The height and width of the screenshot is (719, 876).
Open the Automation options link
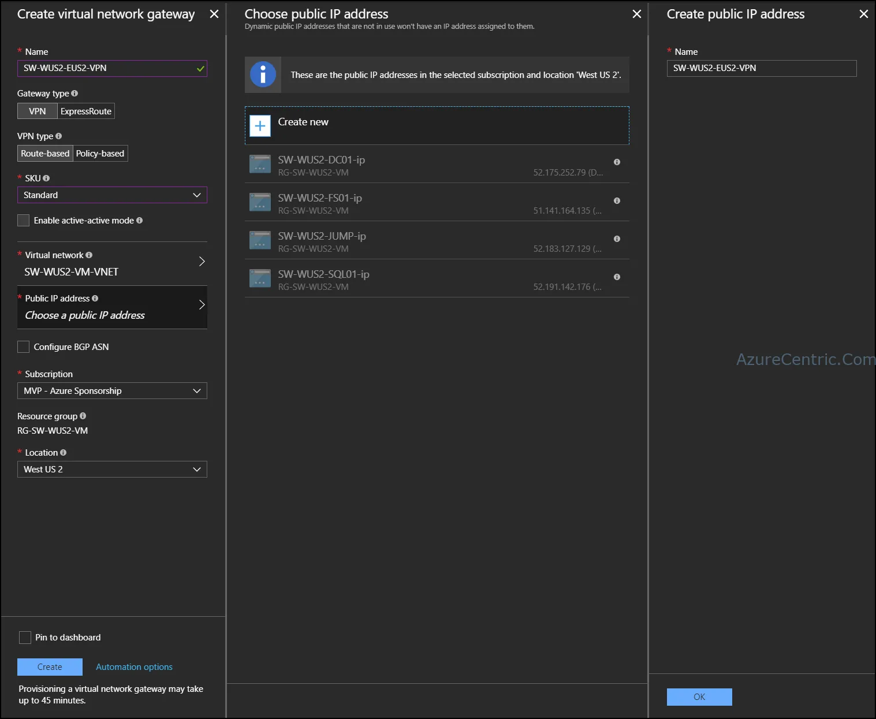[134, 667]
